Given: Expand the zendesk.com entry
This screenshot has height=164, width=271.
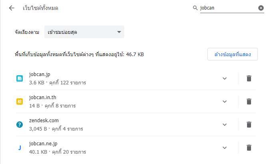Looking at the screenshot, I should [x=225, y=125].
